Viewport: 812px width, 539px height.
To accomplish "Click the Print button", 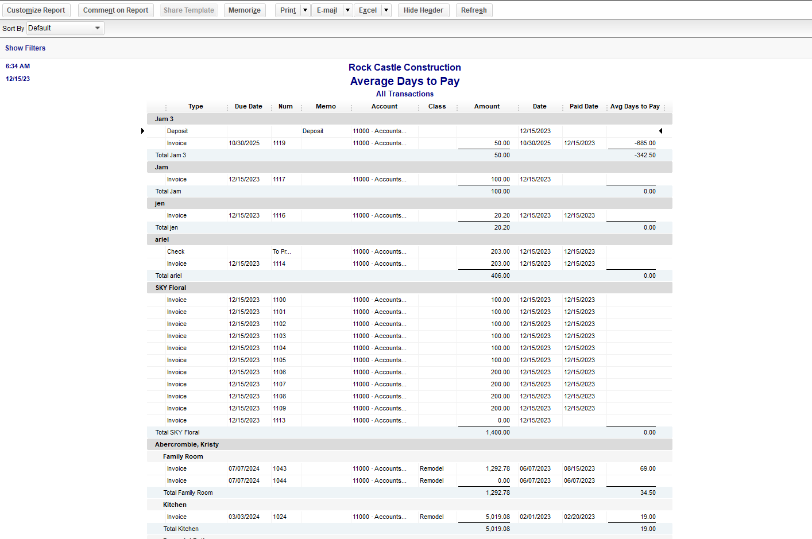I will pyautogui.click(x=288, y=10).
